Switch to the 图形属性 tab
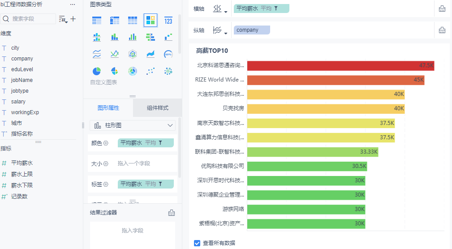 (x=108, y=108)
